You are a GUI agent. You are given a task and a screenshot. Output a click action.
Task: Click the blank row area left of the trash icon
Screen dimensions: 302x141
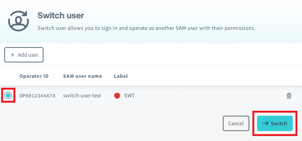[x=210, y=95]
